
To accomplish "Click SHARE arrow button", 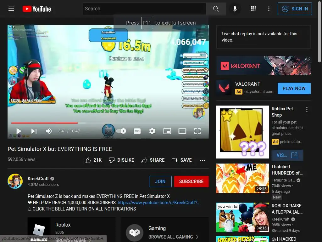I will tap(153, 160).
